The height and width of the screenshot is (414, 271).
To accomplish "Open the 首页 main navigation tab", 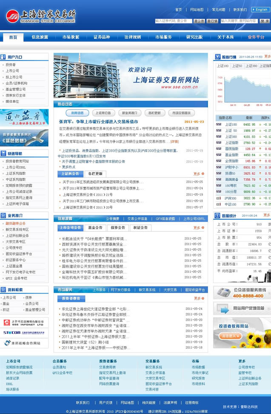I will pyautogui.click(x=13, y=37).
